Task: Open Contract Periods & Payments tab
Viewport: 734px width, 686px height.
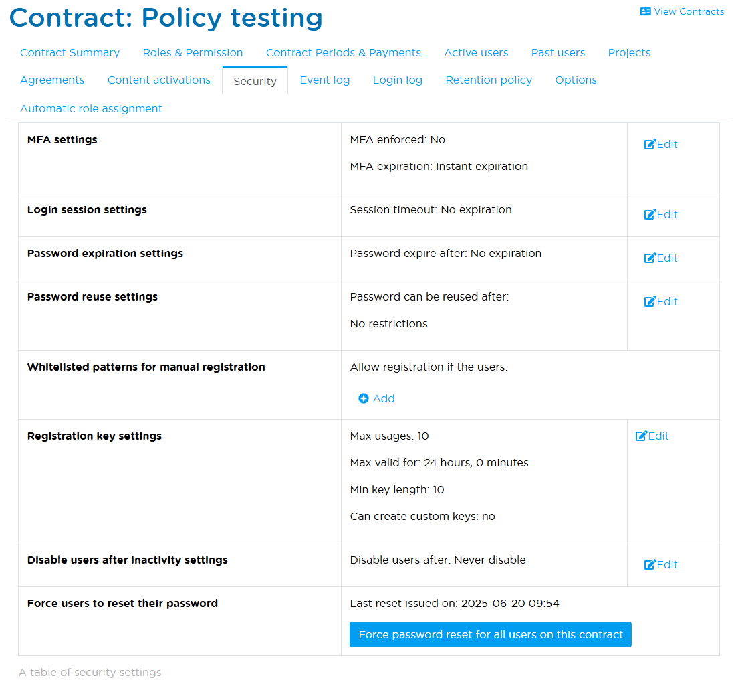Action: [343, 52]
